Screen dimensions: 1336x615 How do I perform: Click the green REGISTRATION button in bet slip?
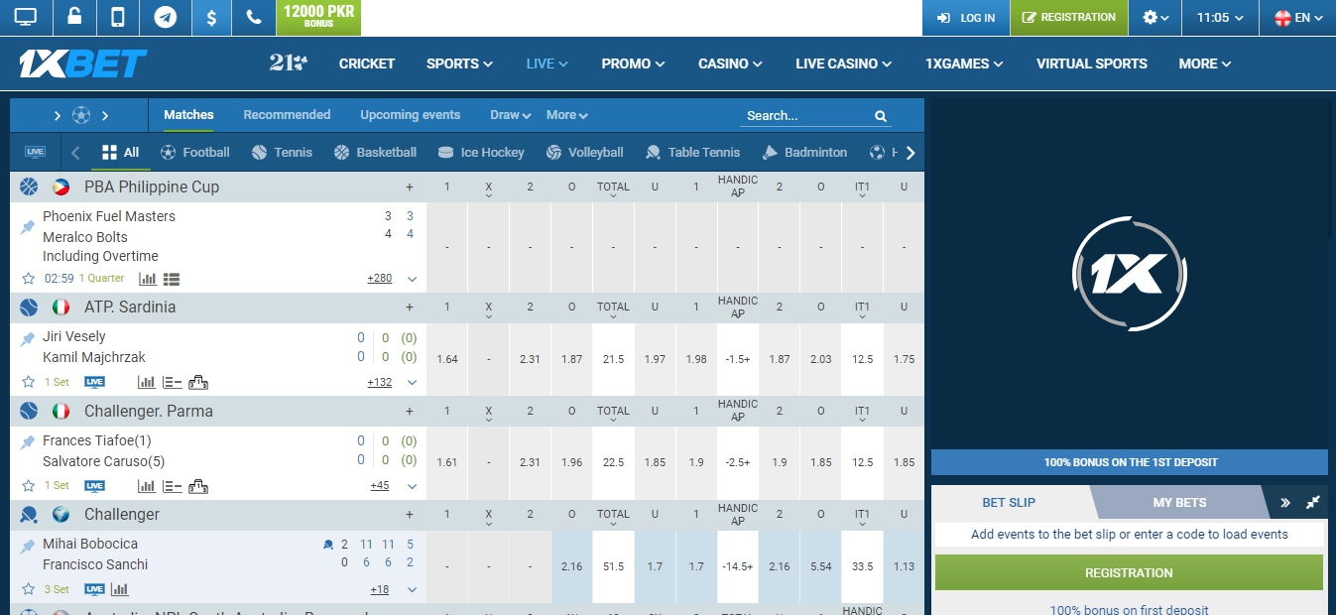pos(1129,572)
